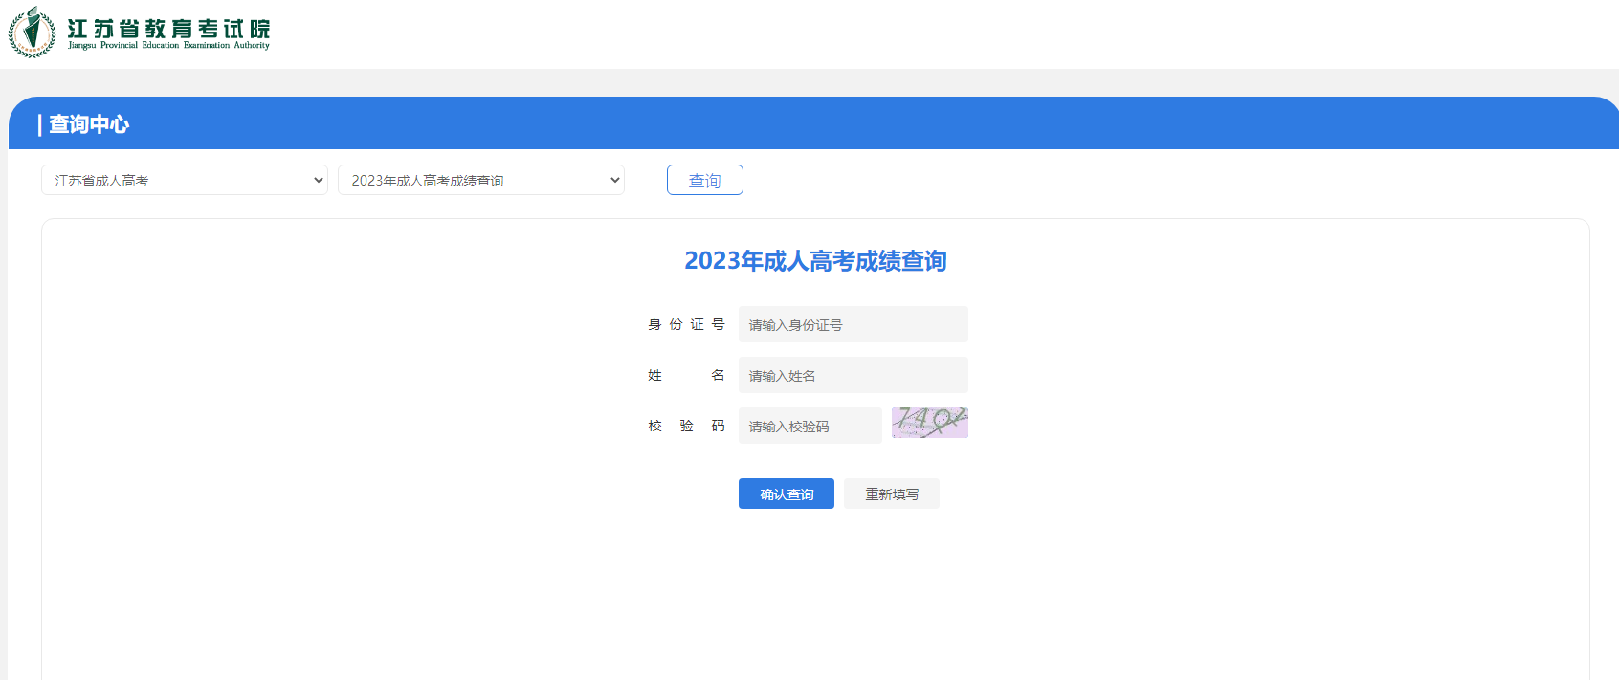Open the 江苏省成人高考 exam type dropdown
Viewport: 1619px width, 680px height.
pos(185,180)
